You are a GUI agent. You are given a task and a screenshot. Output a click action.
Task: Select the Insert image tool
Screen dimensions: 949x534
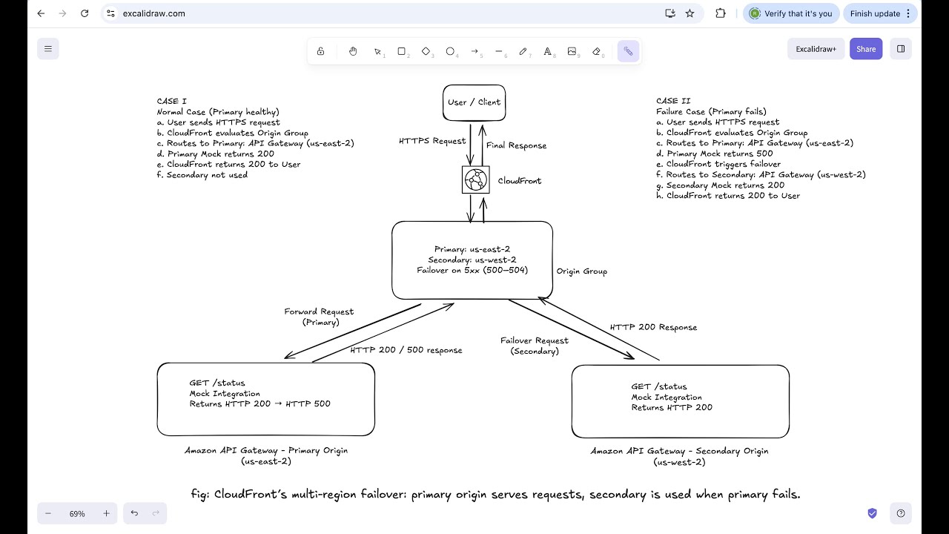point(572,51)
